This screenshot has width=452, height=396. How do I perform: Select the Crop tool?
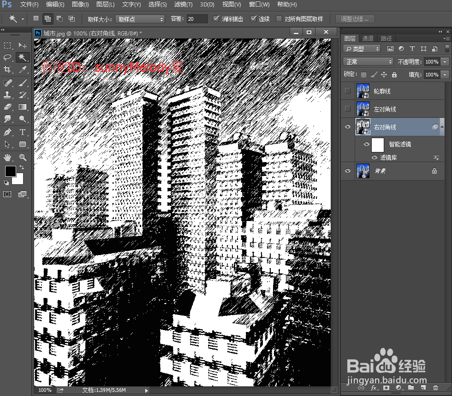[7, 70]
